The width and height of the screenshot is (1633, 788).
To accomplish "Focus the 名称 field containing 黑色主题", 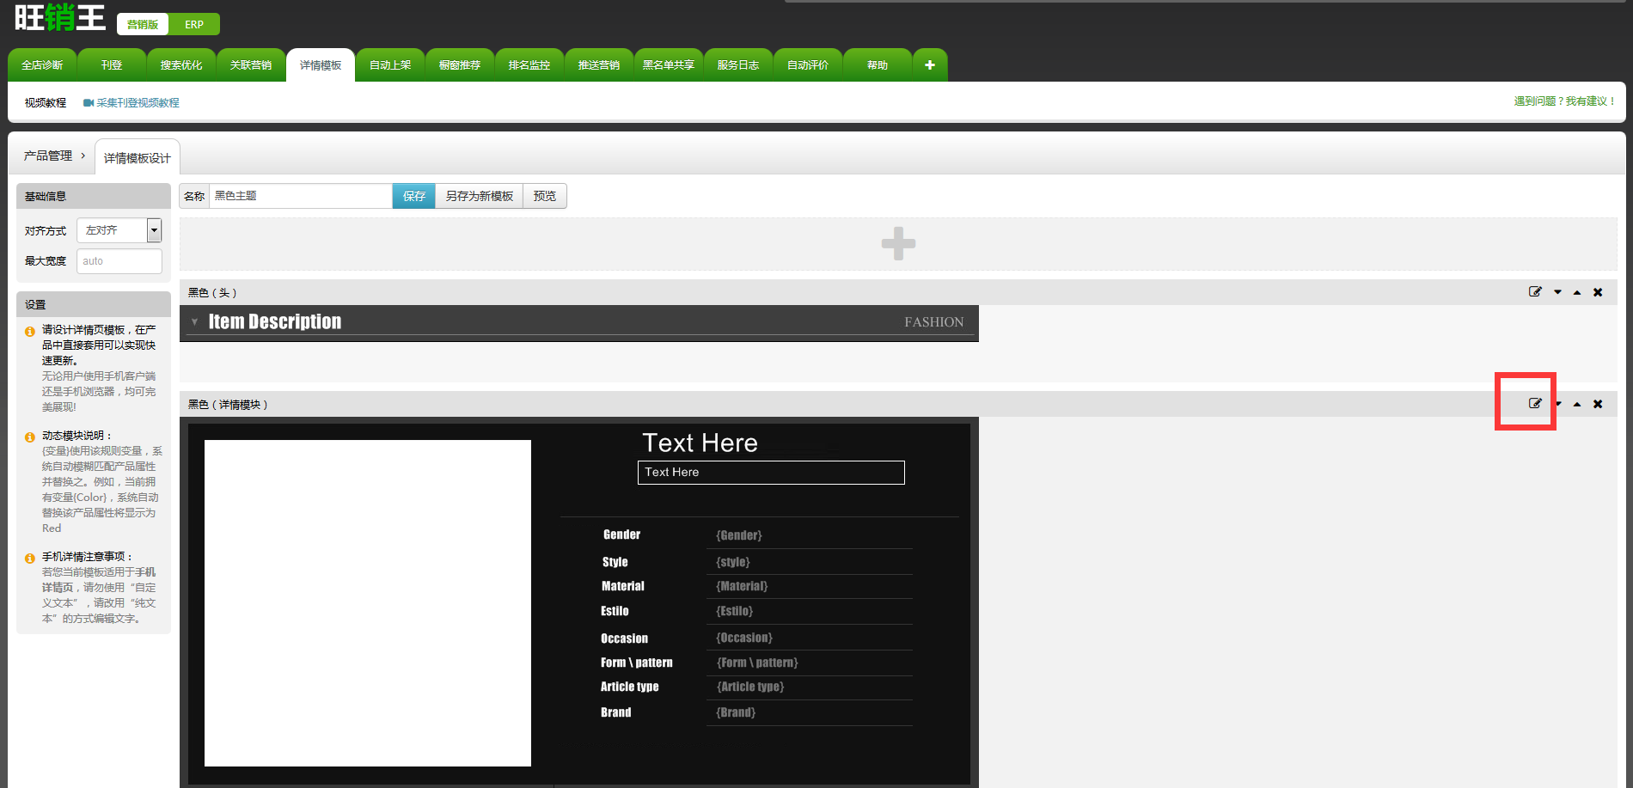I will point(301,196).
